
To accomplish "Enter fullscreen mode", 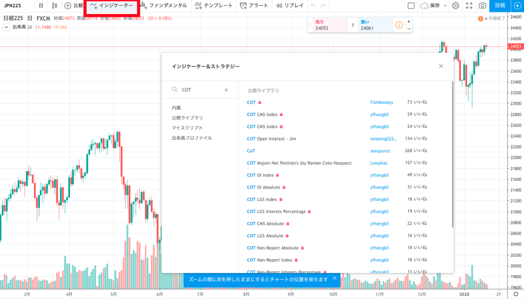I will pos(469,6).
